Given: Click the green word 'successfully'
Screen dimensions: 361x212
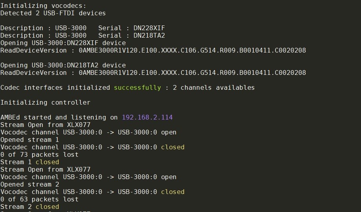Looking at the screenshot, I should 138,88.
